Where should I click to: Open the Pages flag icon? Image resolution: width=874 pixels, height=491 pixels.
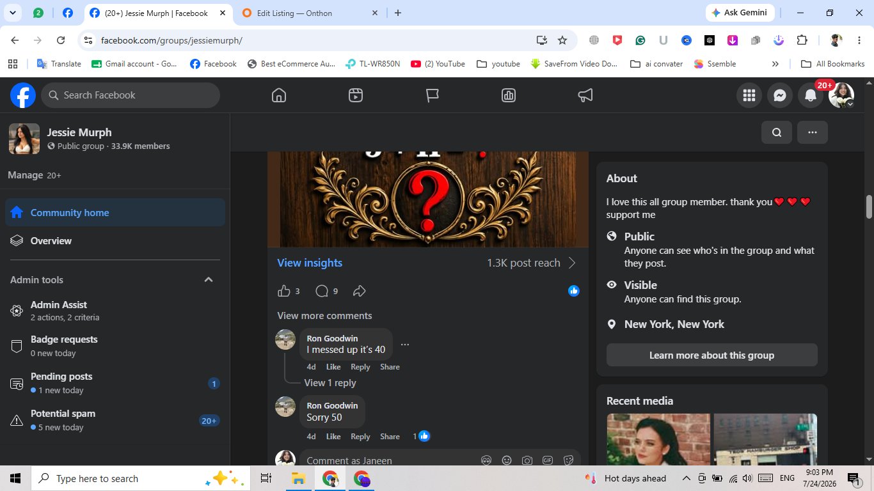coord(433,95)
